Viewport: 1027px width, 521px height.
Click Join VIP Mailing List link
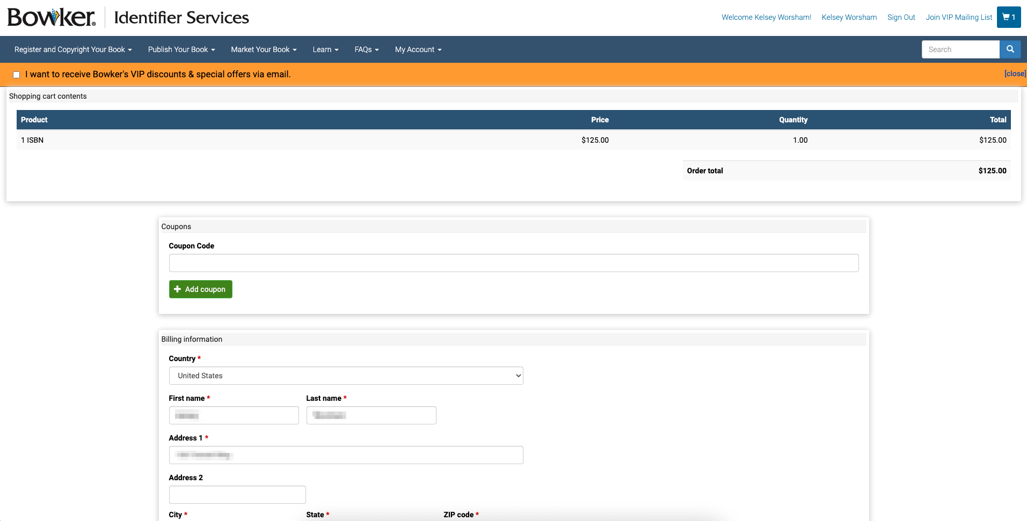point(959,17)
